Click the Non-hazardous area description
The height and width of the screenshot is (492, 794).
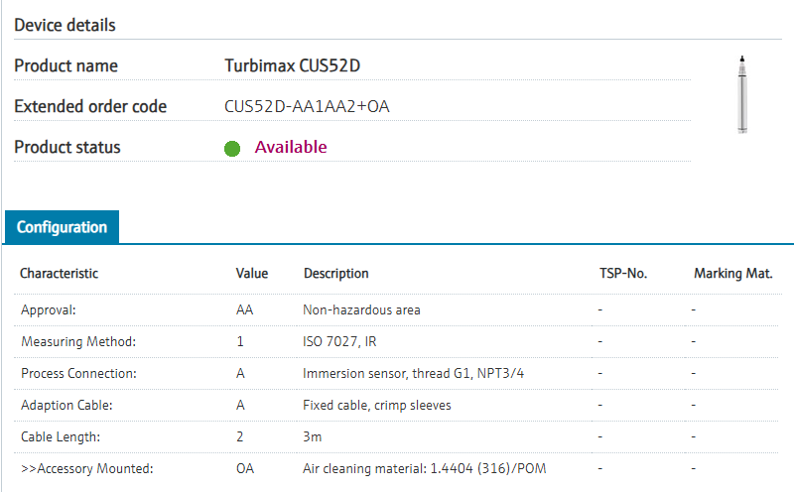[361, 309]
